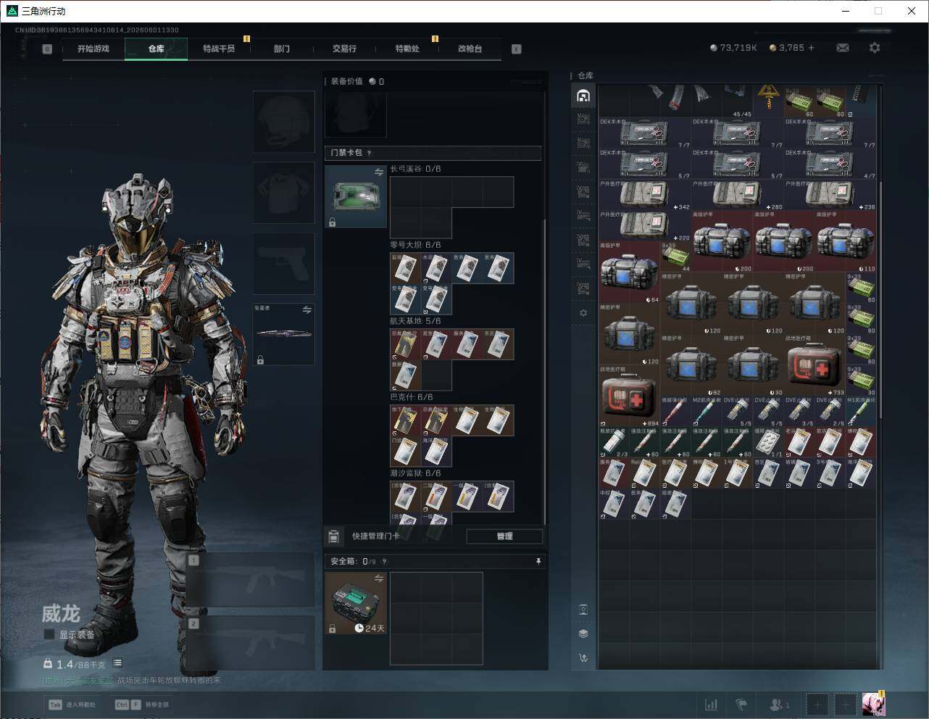This screenshot has height=719, width=929.
Task: Click the pistol sidearm slot
Action: tap(283, 263)
